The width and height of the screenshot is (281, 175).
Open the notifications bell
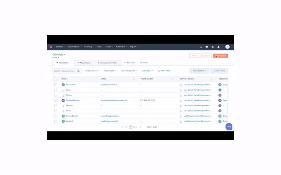tap(218, 47)
